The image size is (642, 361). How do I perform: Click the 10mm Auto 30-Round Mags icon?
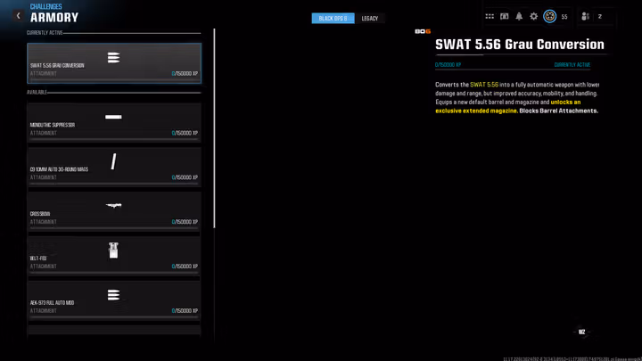click(x=113, y=161)
